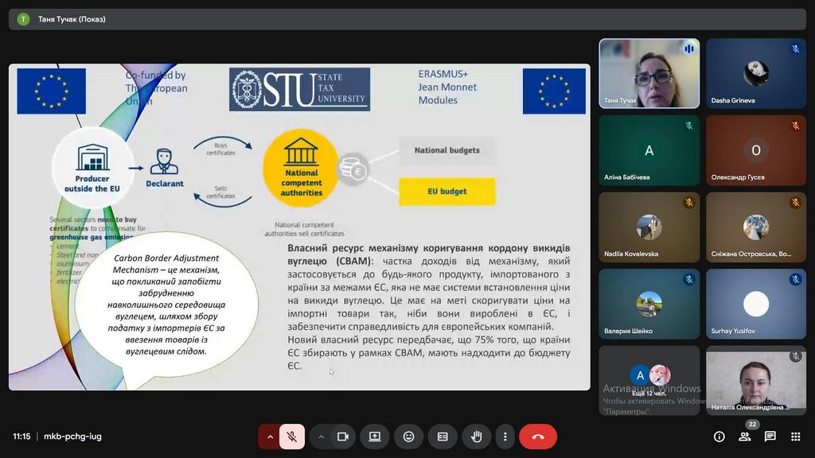
Task: Click Наталія Олександрівна's video tile
Action: 756,380
